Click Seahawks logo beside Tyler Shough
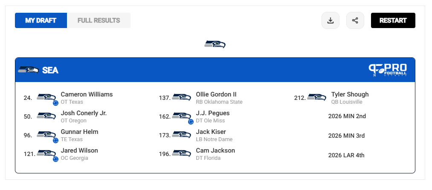 click(316, 97)
